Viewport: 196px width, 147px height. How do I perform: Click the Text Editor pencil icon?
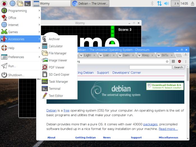(45, 96)
